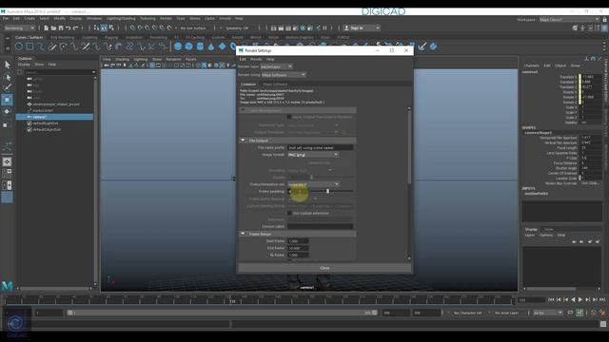Open the Render Layer dropdown
This screenshot has height=342, width=609.
click(276, 66)
